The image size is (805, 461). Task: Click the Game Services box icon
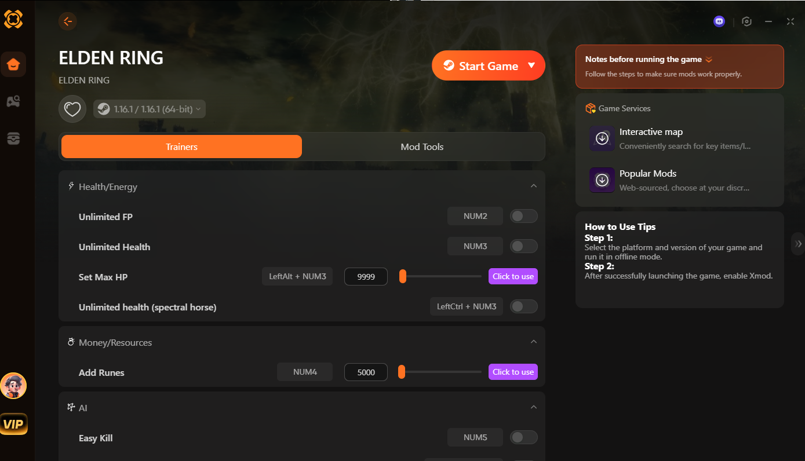591,108
